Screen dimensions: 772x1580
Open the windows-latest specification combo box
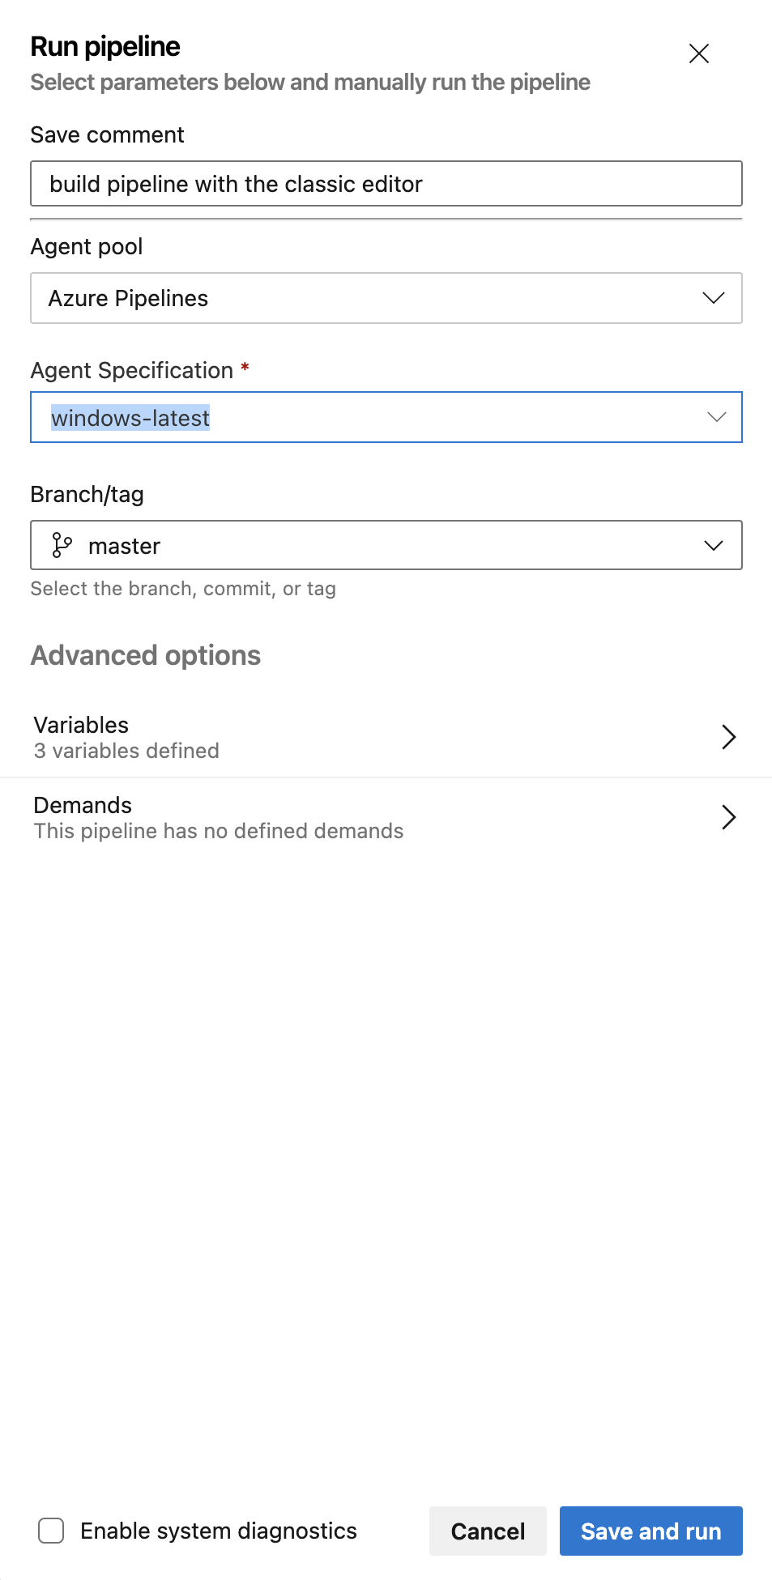386,417
